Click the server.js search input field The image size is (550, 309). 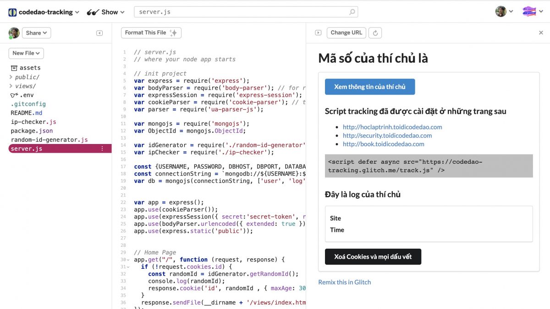pos(241,12)
